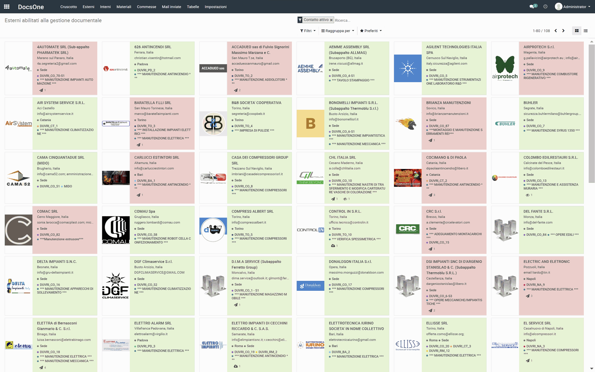595x372 pixels.
Task: Switch to kanban grid view
Action: pyautogui.click(x=577, y=31)
